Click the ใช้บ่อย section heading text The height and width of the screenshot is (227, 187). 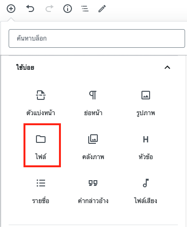(x=25, y=67)
